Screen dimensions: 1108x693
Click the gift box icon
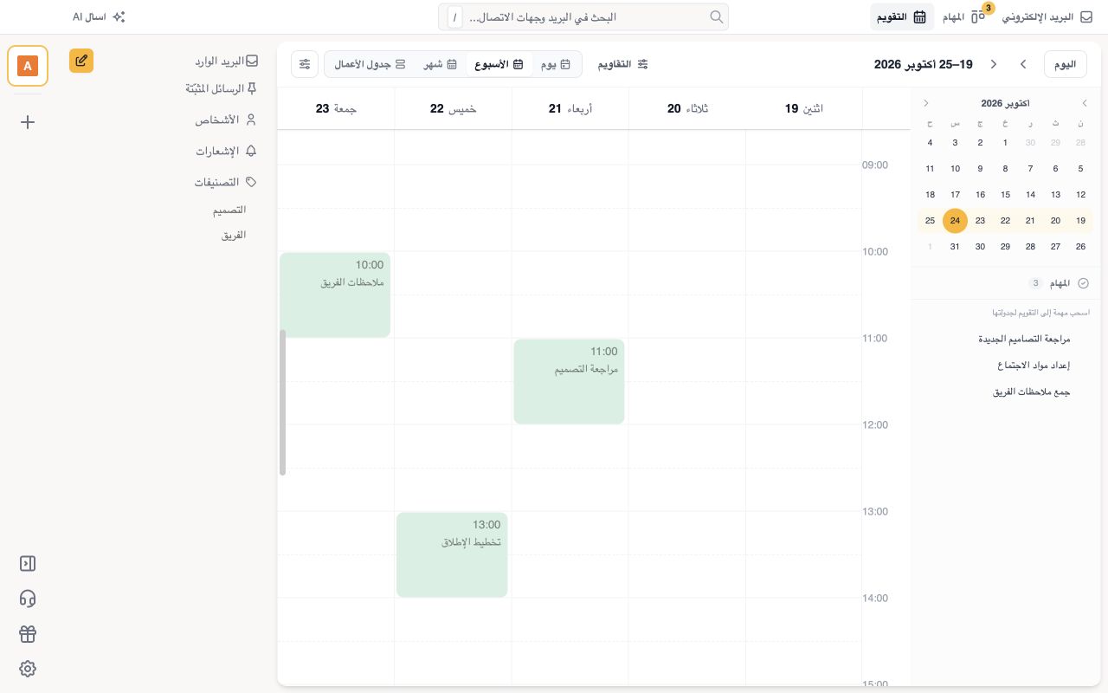click(x=28, y=634)
